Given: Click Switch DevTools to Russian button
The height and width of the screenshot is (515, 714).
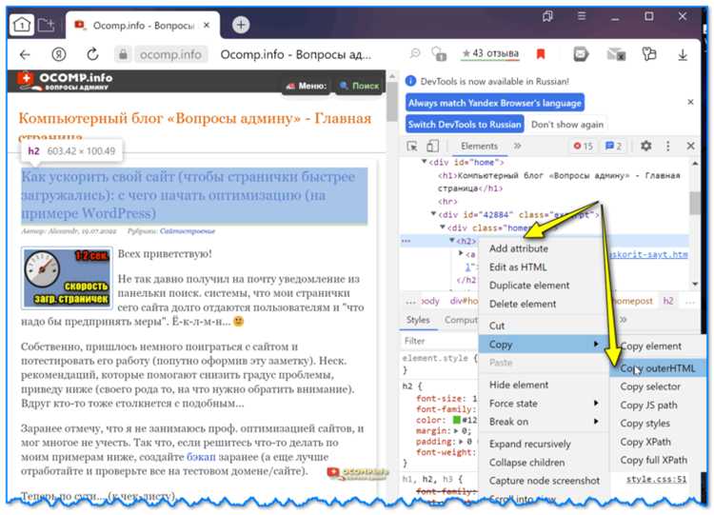Looking at the screenshot, I should pyautogui.click(x=465, y=125).
